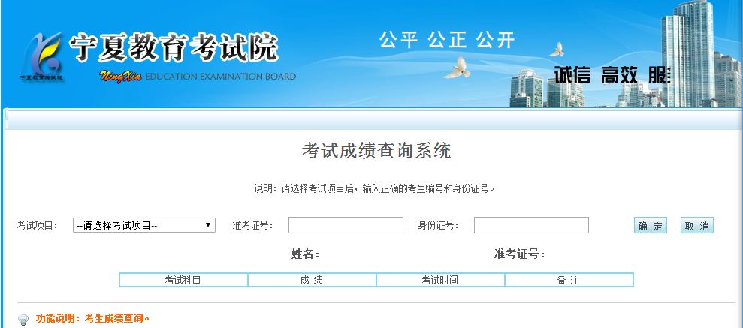This screenshot has height=328, width=743.
Task: Click the 公平 公正 公开 slogan
Action: pos(447,40)
